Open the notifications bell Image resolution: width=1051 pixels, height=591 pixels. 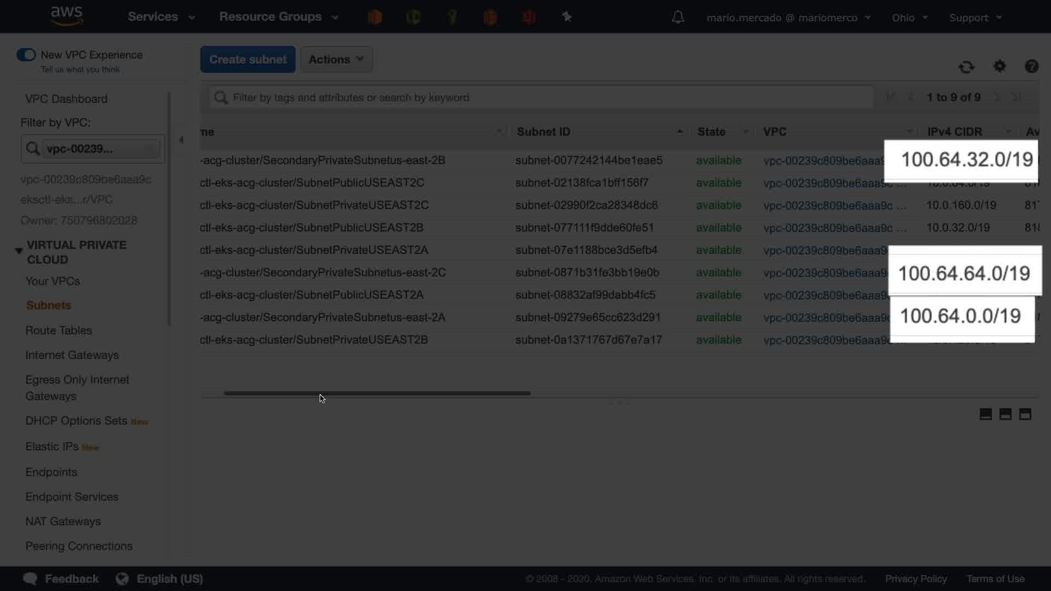(678, 18)
